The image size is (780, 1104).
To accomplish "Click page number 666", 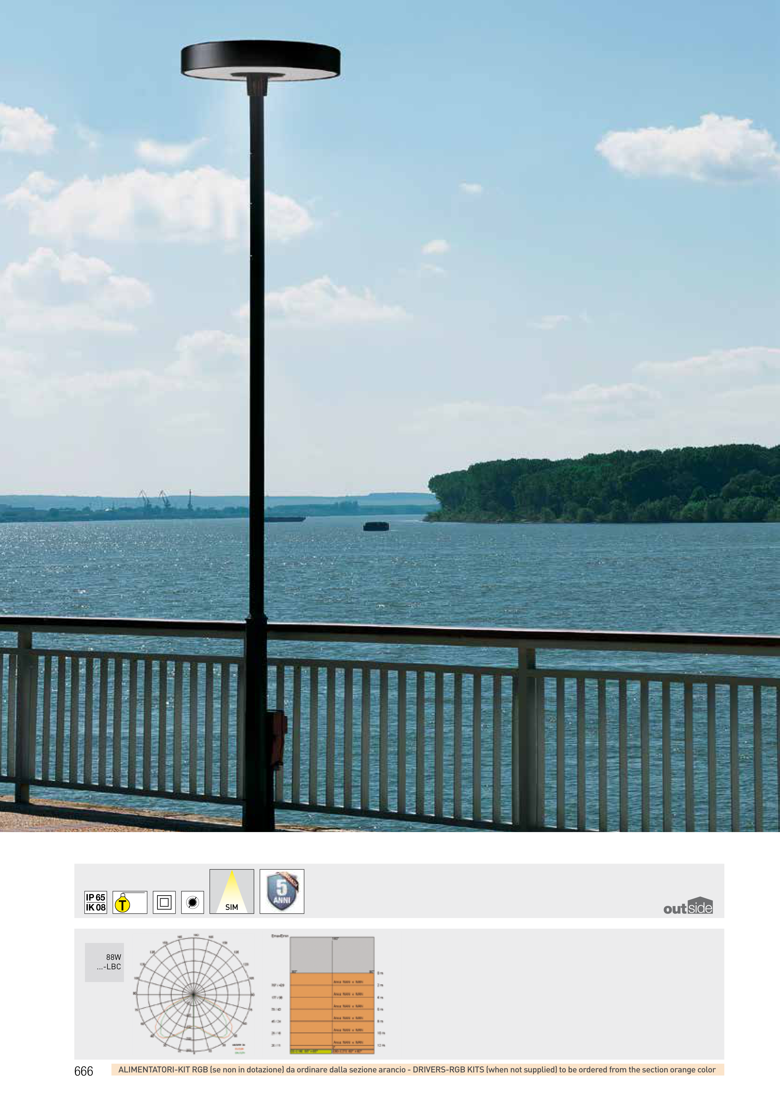I will [84, 1071].
